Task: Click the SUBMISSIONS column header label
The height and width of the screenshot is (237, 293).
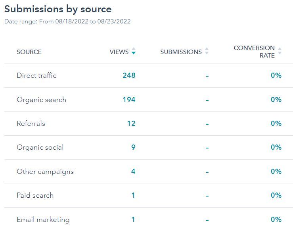Action: pos(181,52)
